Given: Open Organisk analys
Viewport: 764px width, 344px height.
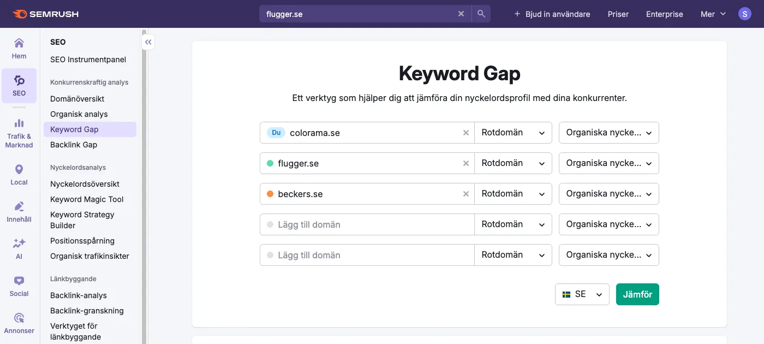Looking at the screenshot, I should click(79, 114).
